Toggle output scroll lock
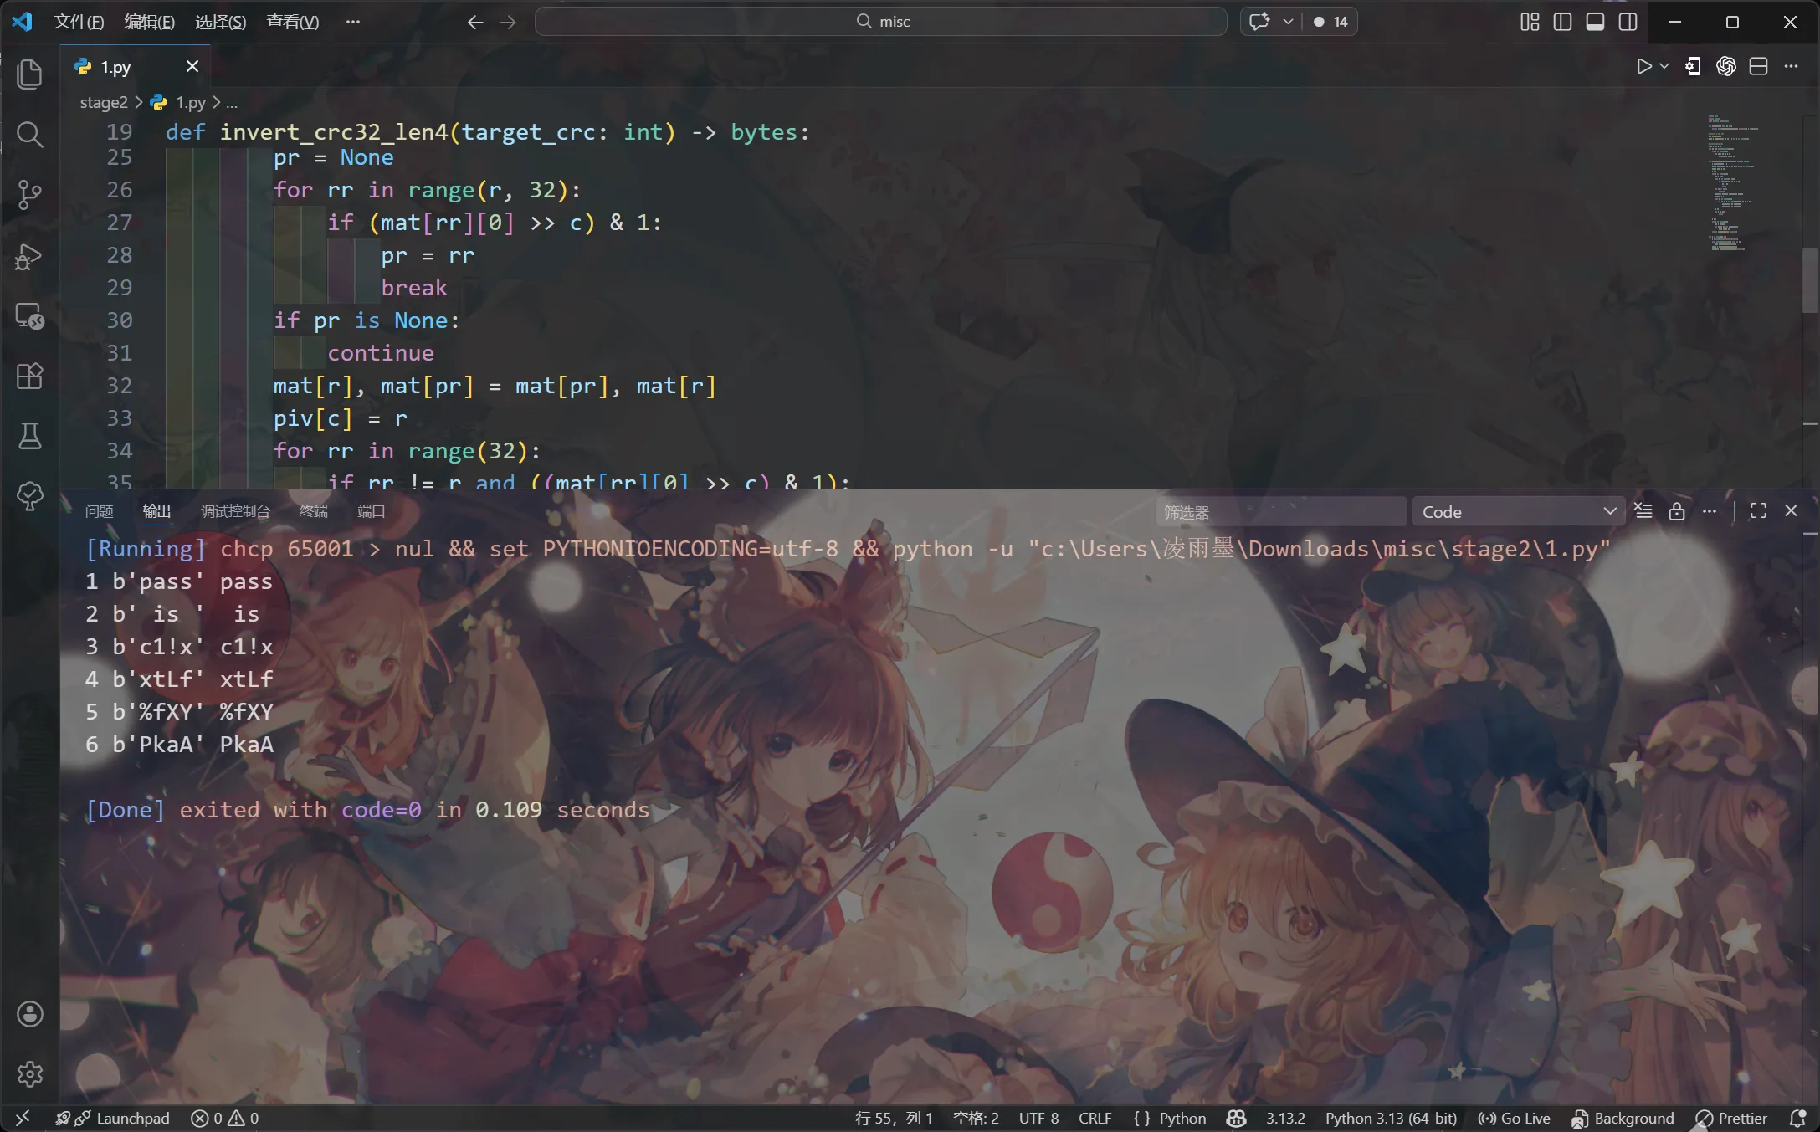Viewport: 1820px width, 1132px height. click(x=1676, y=511)
